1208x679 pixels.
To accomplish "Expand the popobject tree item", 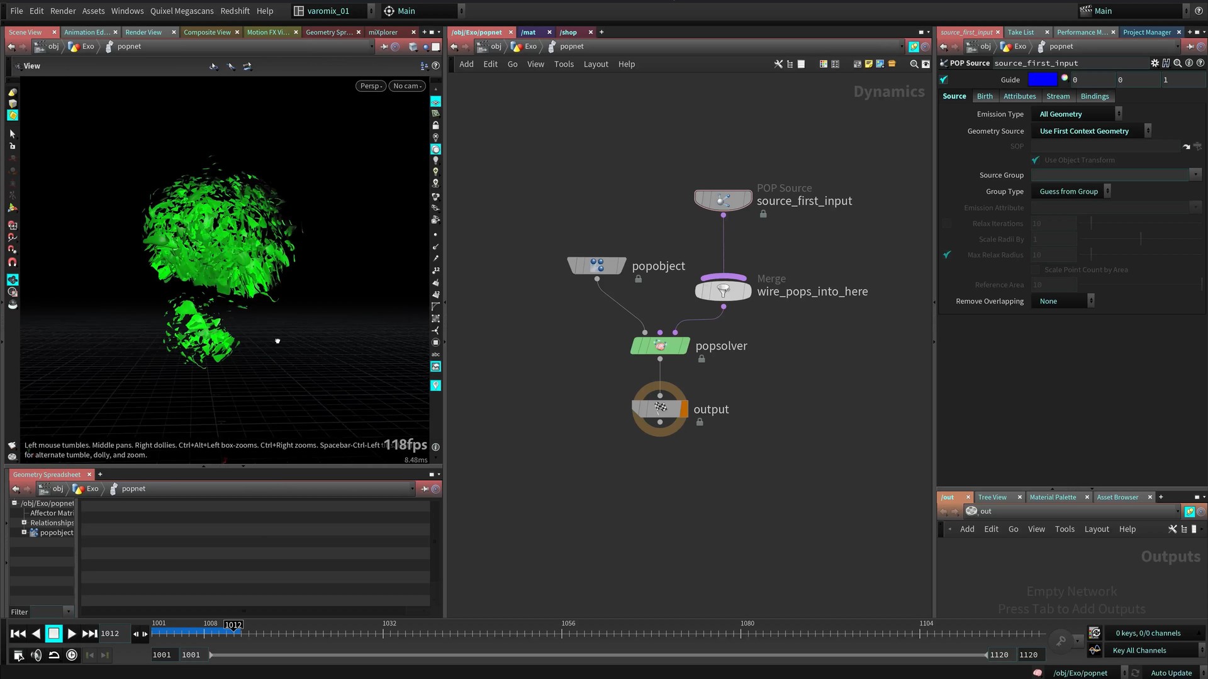I will (x=25, y=533).
